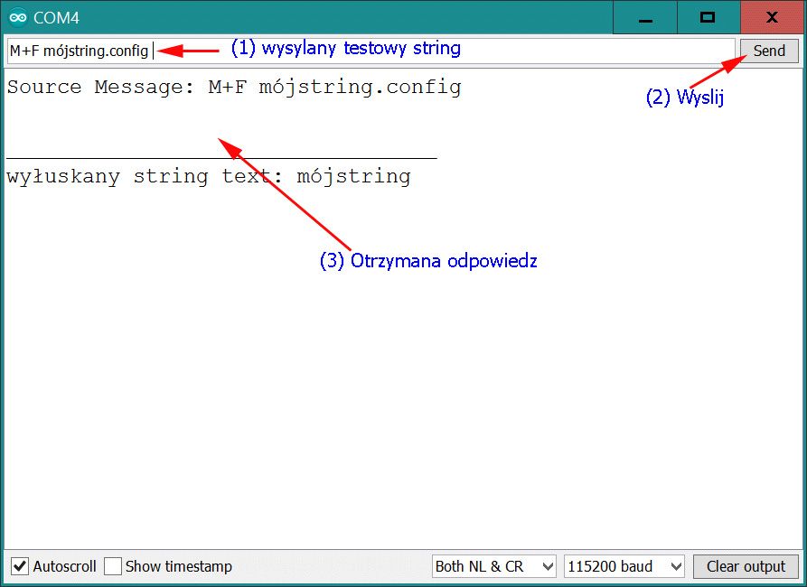
Task: Click the maximize icon on the COM4 window
Action: 706,16
